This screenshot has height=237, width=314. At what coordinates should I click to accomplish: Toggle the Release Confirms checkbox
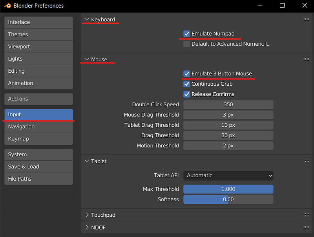pos(187,94)
